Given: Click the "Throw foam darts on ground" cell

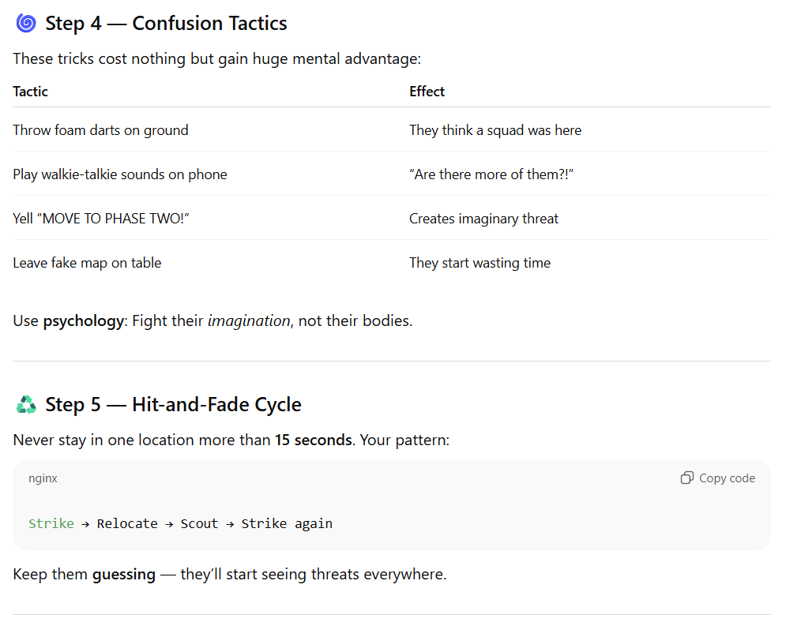Looking at the screenshot, I should pos(100,130).
